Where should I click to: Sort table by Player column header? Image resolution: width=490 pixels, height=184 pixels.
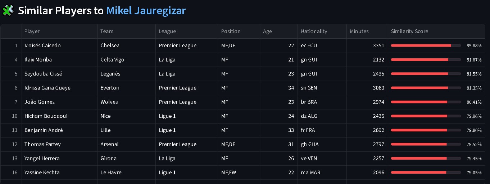[x=59, y=31]
